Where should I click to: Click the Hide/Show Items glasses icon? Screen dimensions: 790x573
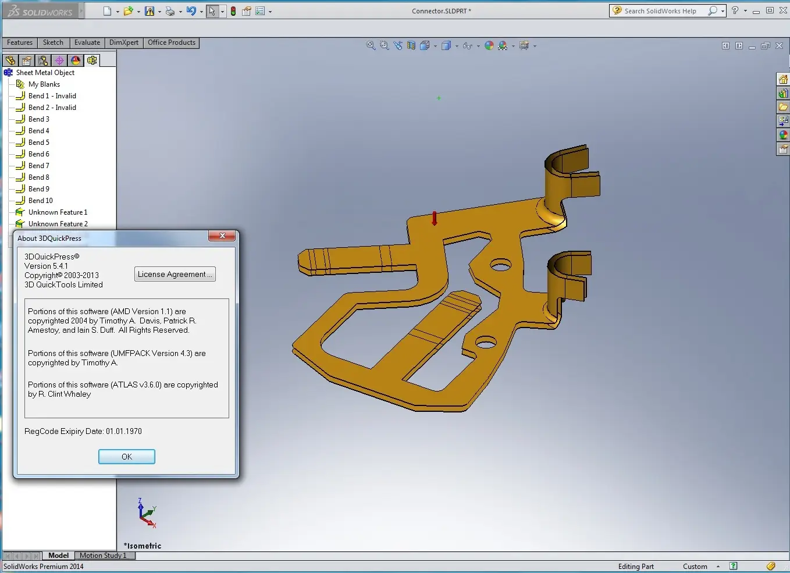click(x=468, y=45)
